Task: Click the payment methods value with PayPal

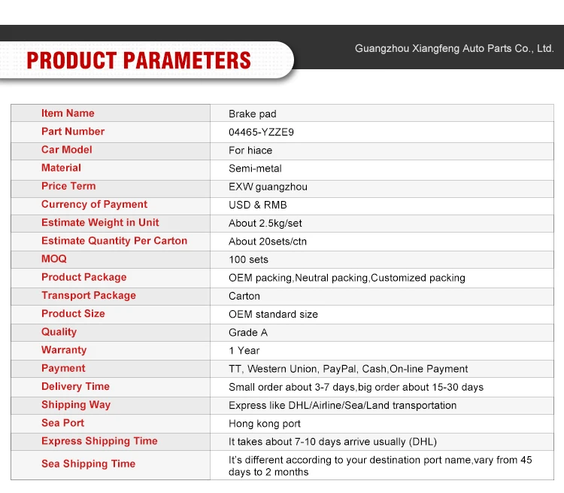Action: point(348,369)
